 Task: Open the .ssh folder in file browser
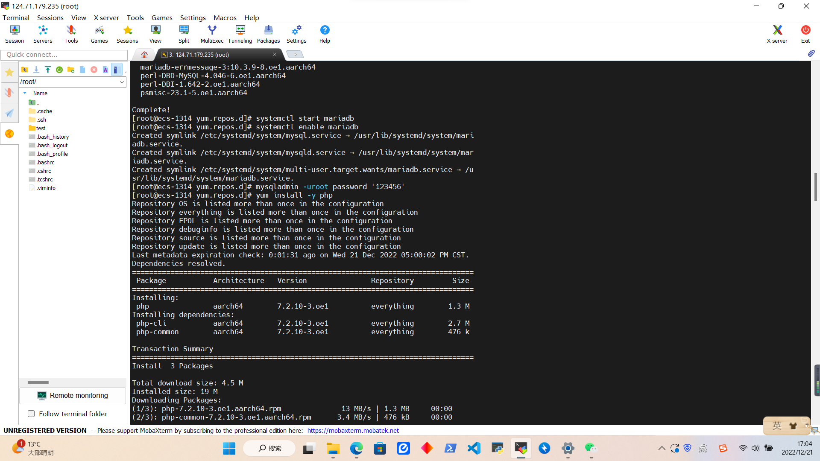pyautogui.click(x=41, y=120)
